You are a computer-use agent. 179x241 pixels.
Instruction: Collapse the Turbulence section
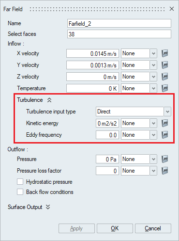49,100
